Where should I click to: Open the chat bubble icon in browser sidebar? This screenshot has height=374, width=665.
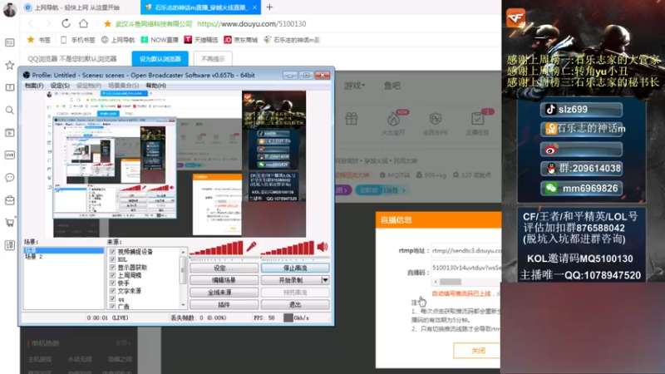click(10, 177)
